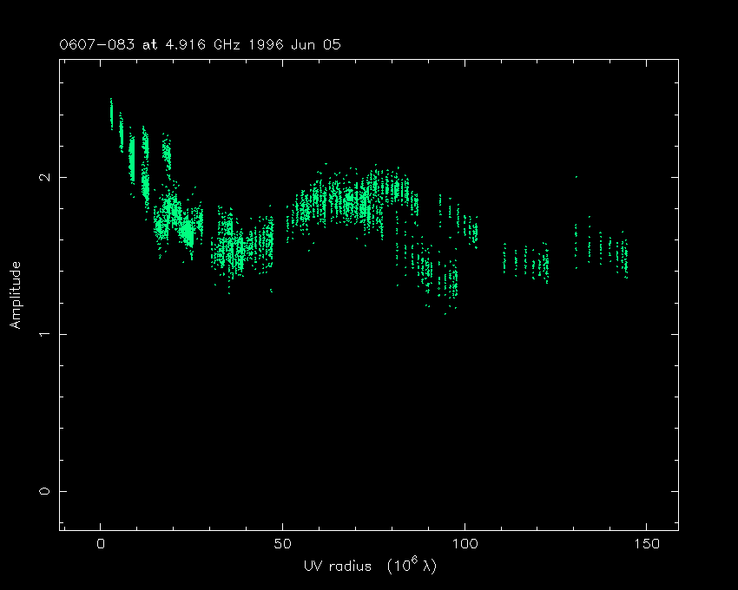The image size is (738, 590).
Task: Click the highest-amplitude data streak near UV radius zero
Action: [111, 113]
